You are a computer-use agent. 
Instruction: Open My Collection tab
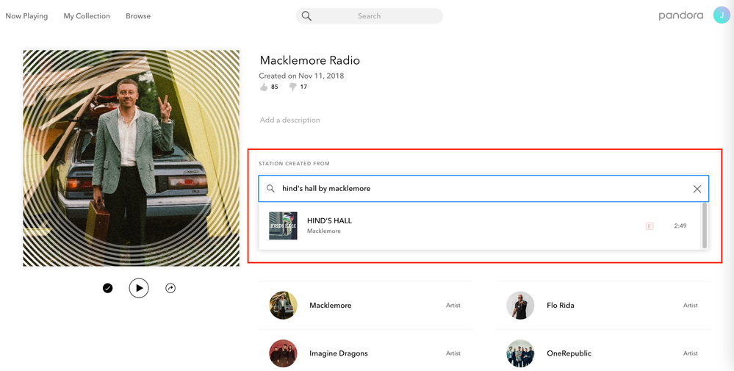point(87,16)
